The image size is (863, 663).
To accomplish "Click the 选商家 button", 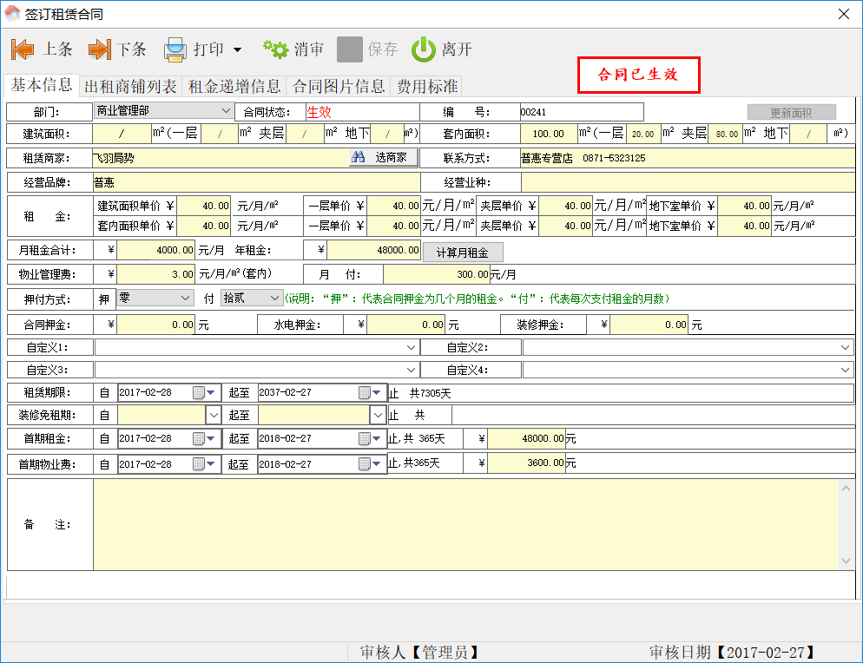I will coord(384,158).
